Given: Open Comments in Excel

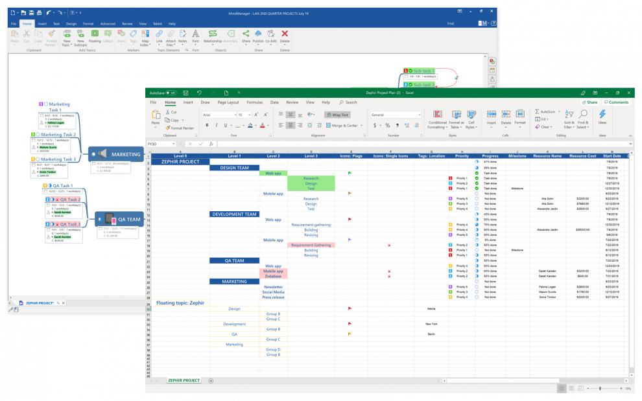Looking at the screenshot, I should coord(617,102).
